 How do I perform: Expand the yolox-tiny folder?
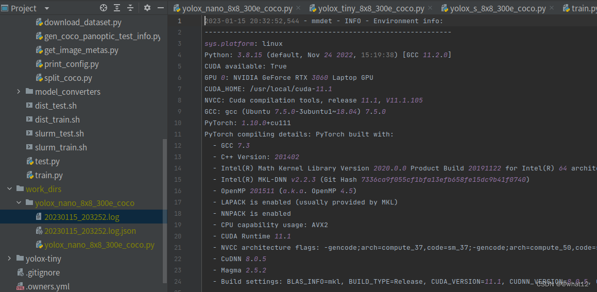[x=9, y=259]
